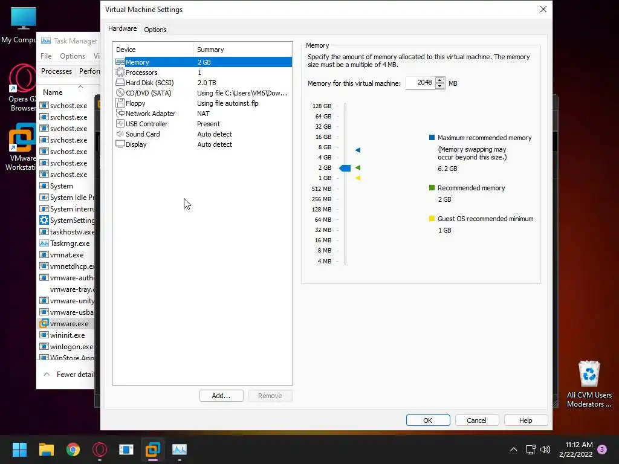
Task: Click the yellow guest OS minimum marker
Action: tap(358, 178)
